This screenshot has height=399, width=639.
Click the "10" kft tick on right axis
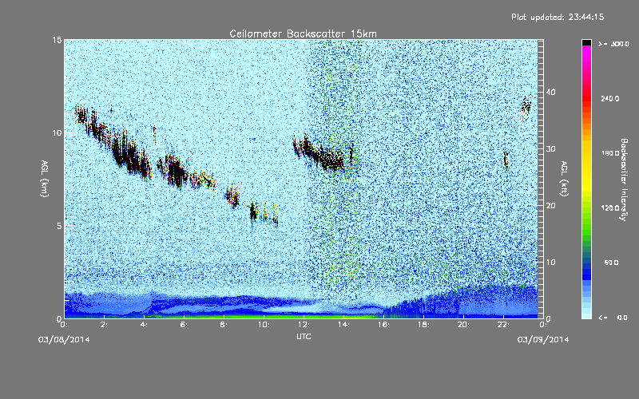[550, 263]
